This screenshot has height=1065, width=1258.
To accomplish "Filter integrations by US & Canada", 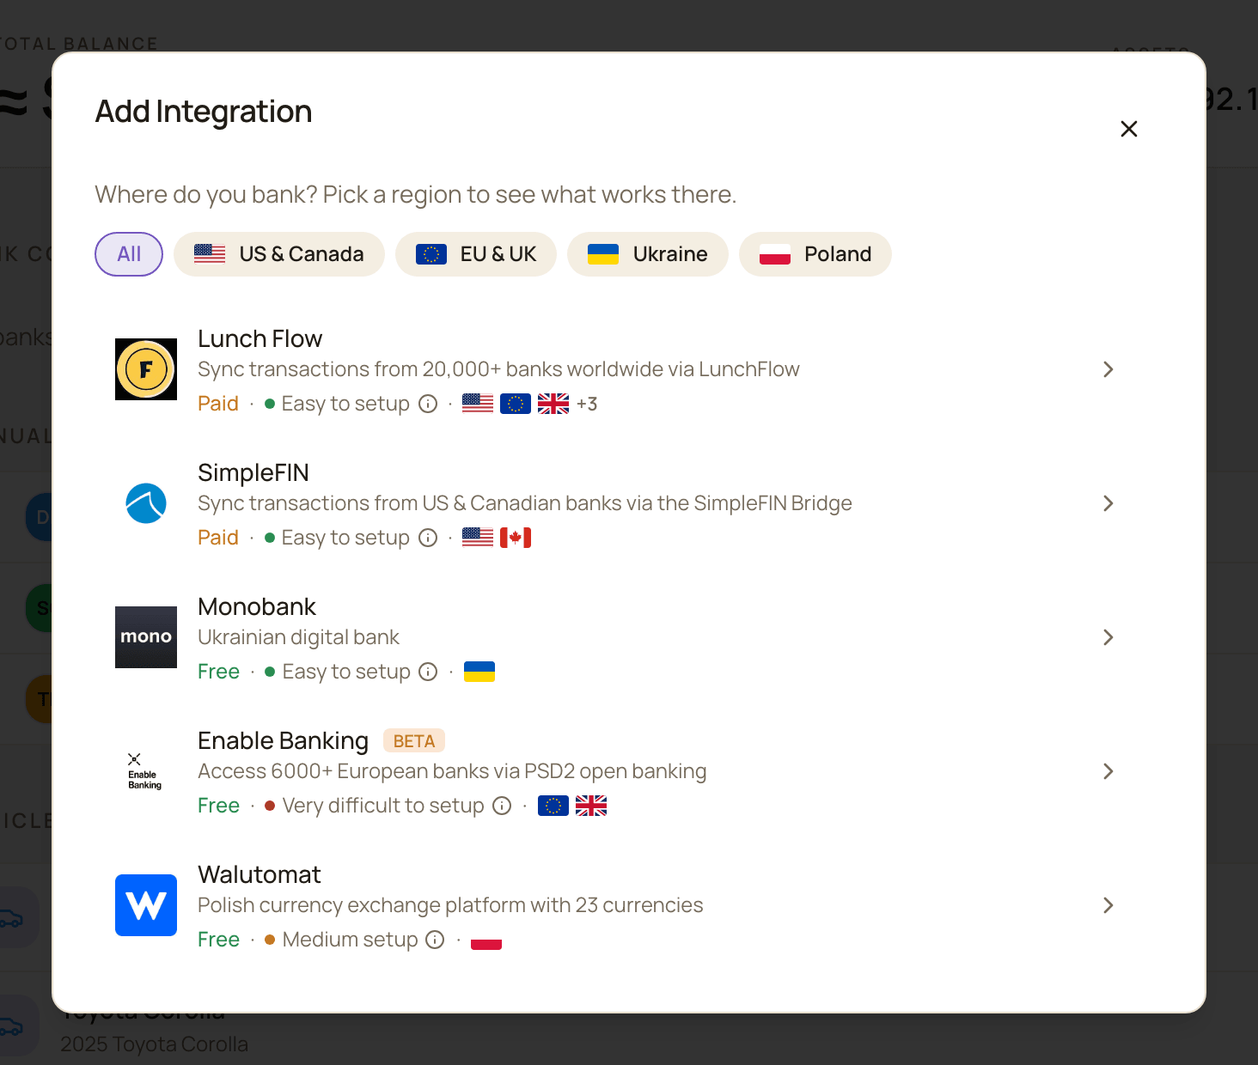I will [279, 254].
